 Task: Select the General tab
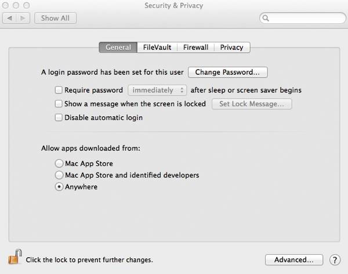pos(118,47)
